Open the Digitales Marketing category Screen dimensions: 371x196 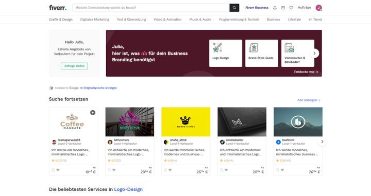95,20
